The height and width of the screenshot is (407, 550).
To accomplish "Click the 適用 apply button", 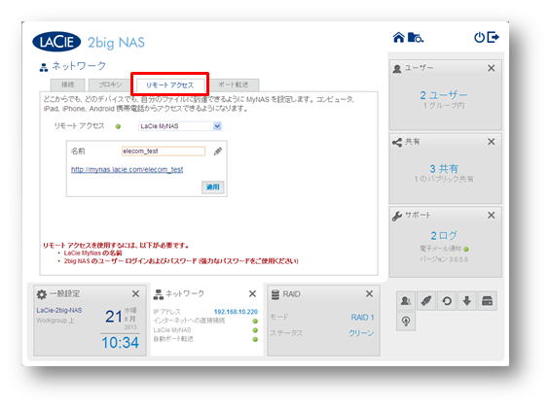I will (x=212, y=187).
